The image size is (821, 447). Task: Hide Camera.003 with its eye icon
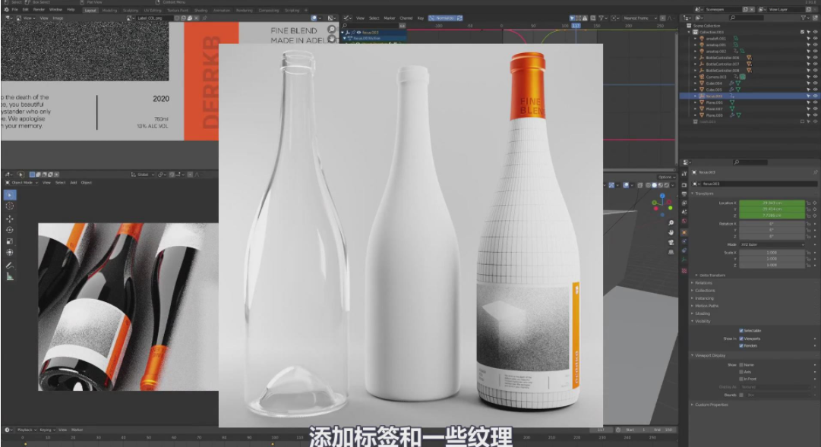pos(815,77)
